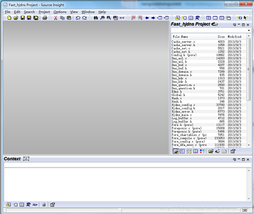
Task: Sort by the File Name column header
Action: [x=188, y=37]
